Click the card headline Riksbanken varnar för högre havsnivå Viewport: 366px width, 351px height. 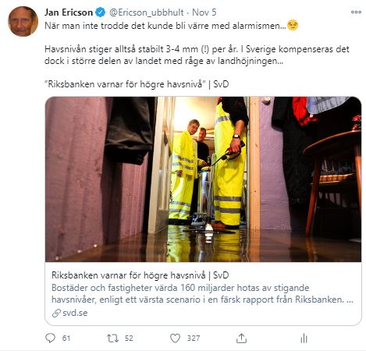(x=140, y=275)
